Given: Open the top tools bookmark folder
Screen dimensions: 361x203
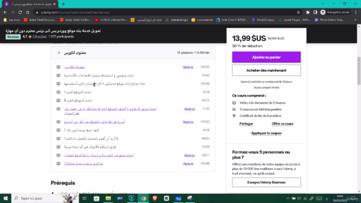Looking at the screenshot, I should pos(12,20).
